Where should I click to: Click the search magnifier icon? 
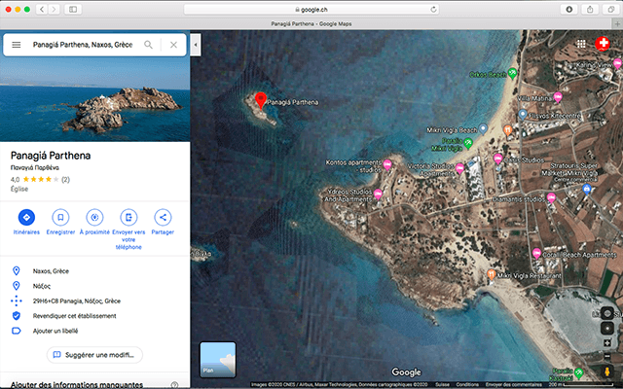click(149, 45)
